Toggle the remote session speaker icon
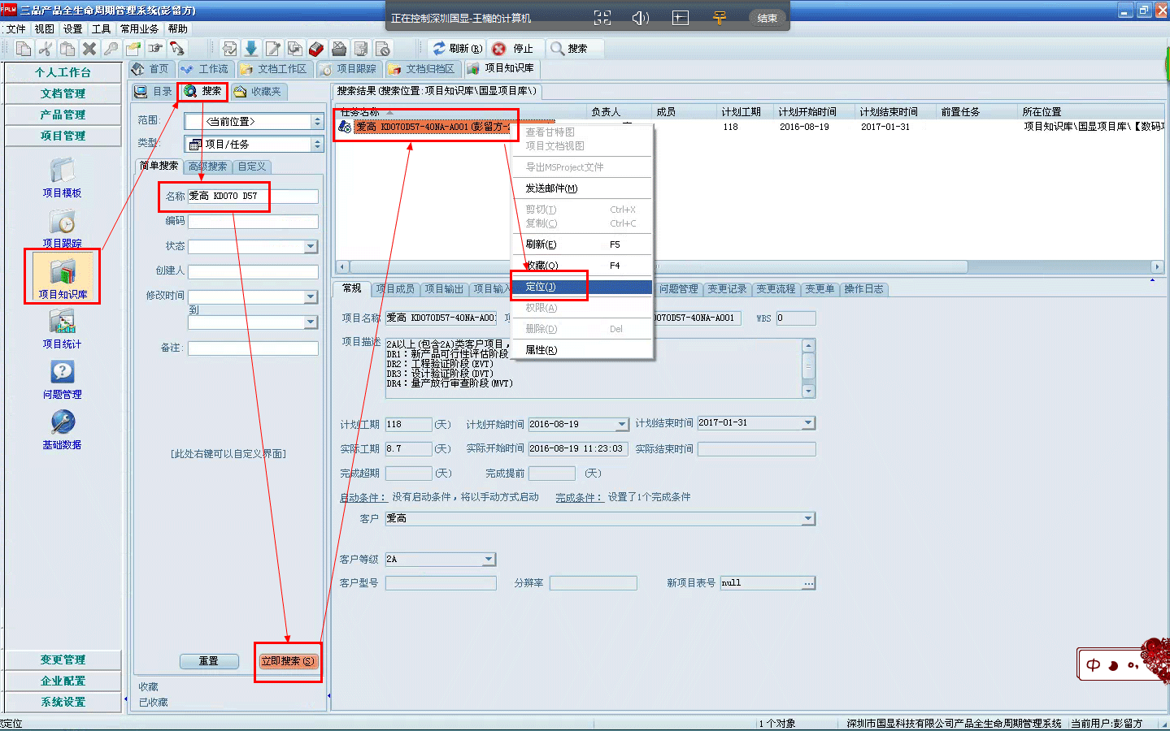This screenshot has height=731, width=1170. [x=641, y=18]
